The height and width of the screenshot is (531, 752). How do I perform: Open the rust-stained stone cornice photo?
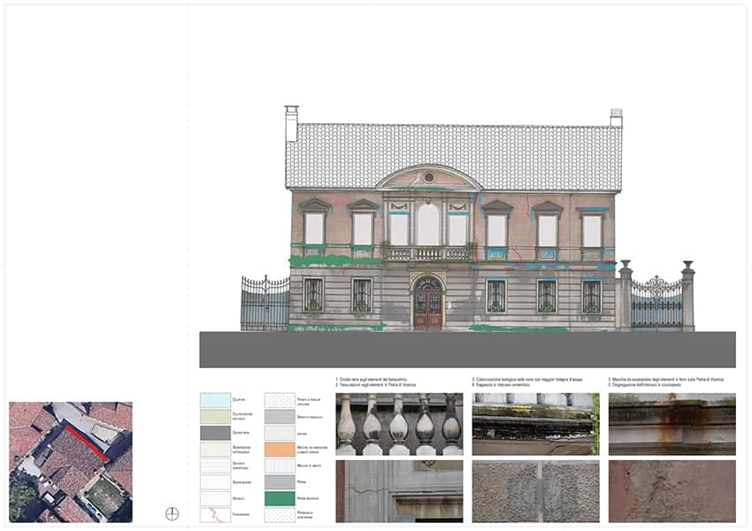pyautogui.click(x=671, y=424)
